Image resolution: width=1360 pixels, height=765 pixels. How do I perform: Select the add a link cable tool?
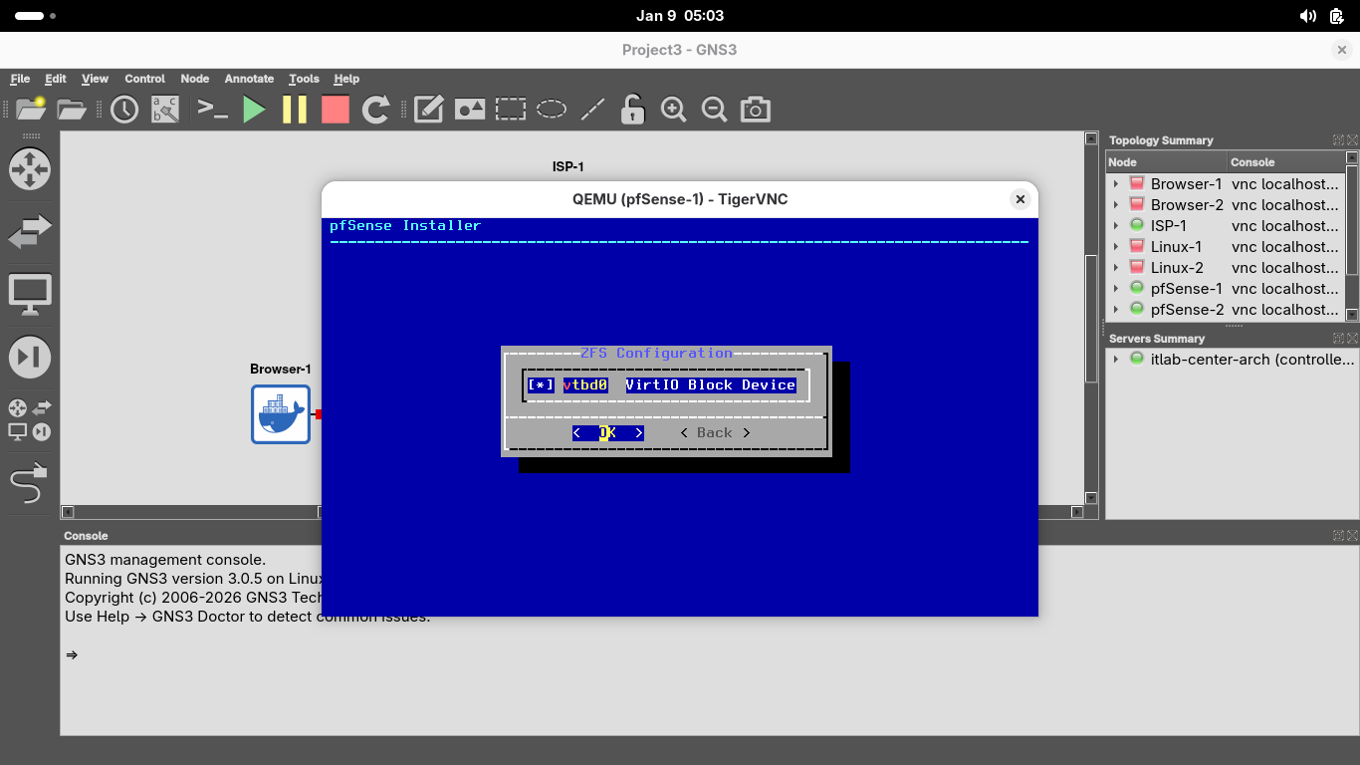tap(29, 483)
